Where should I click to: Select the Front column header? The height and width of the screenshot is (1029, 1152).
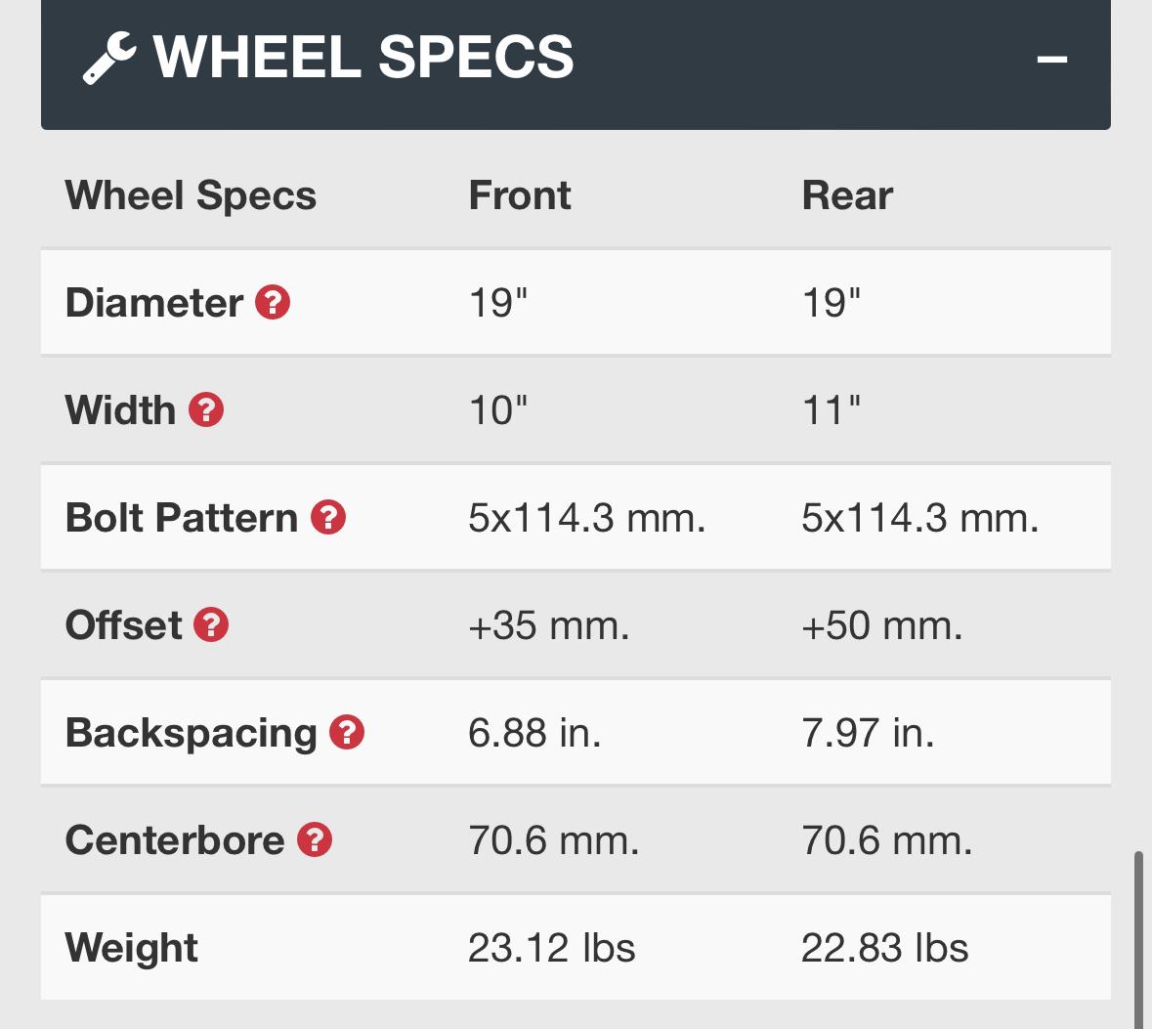point(520,195)
